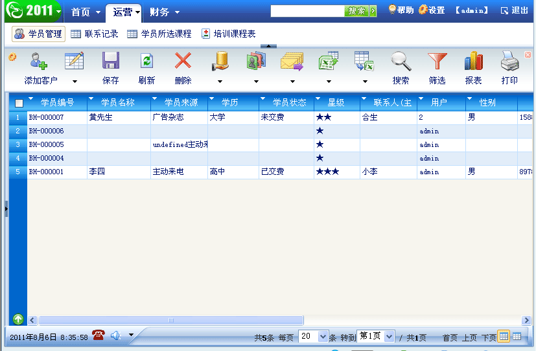The height and width of the screenshot is (351, 536).
Task: Click the yellow stamp toolbar icon
Action: coord(220,61)
